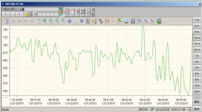Set time range to 10 m

pos(197,38)
